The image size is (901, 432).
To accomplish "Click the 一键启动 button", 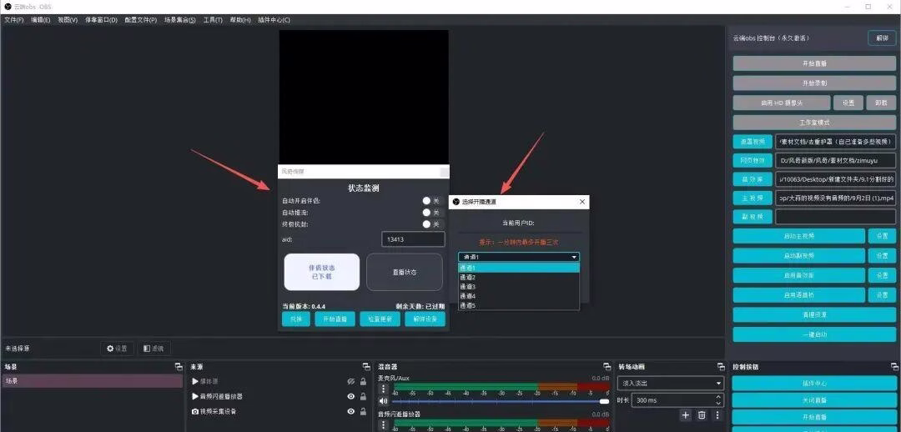I will coord(814,334).
